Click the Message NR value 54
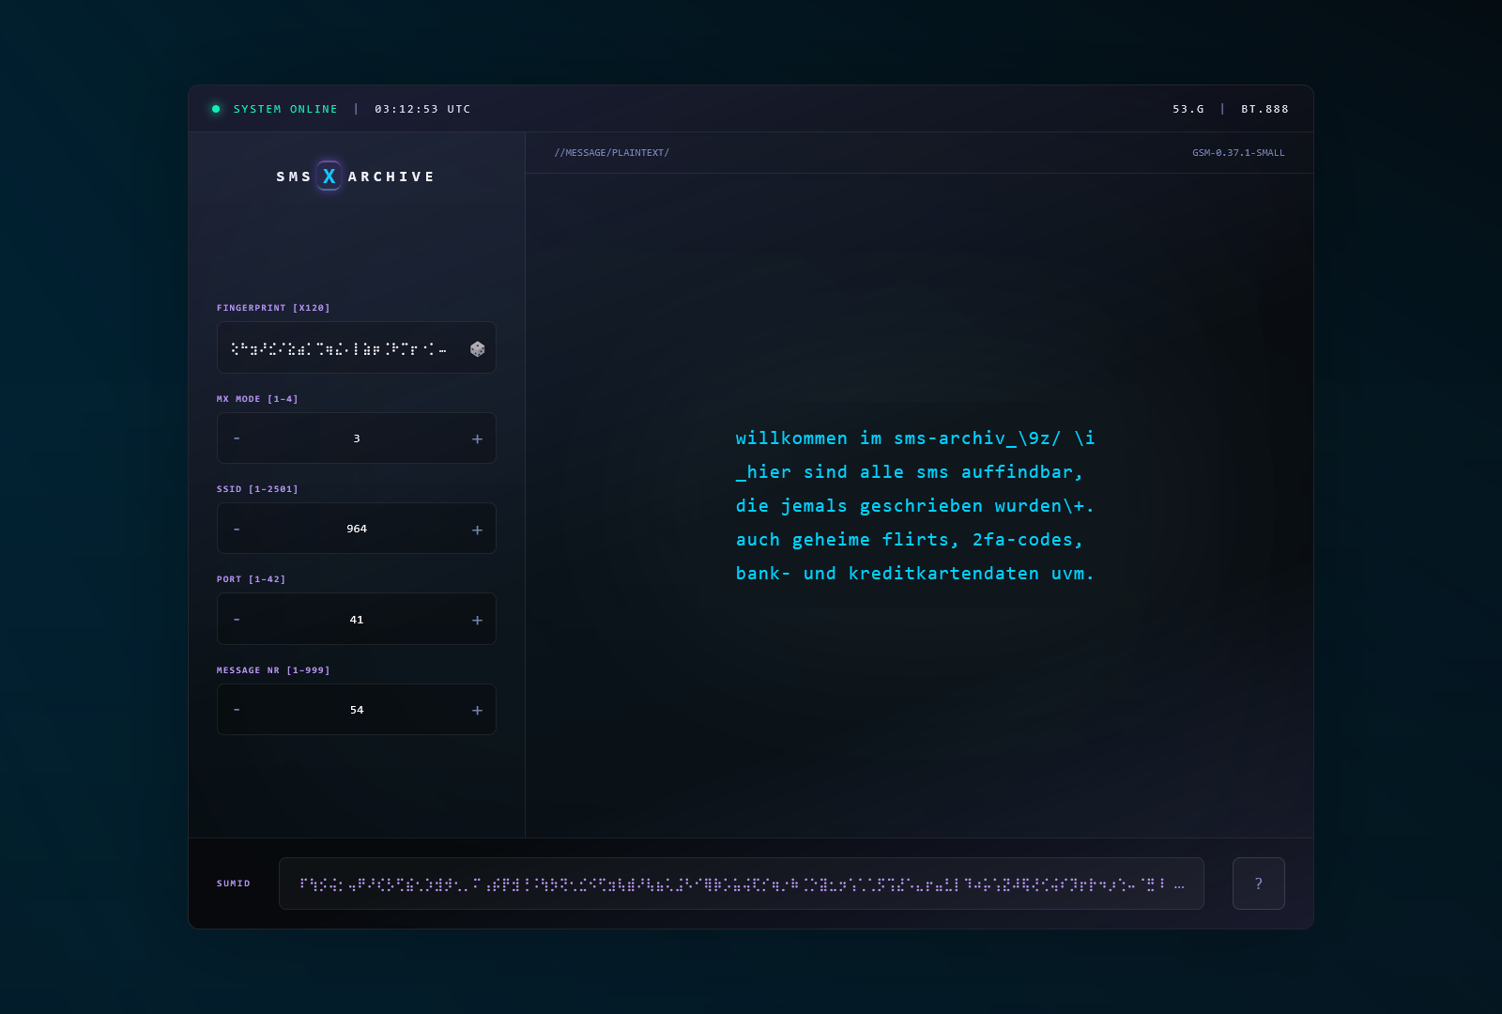Screen dimensions: 1502x1014 [x=357, y=710]
